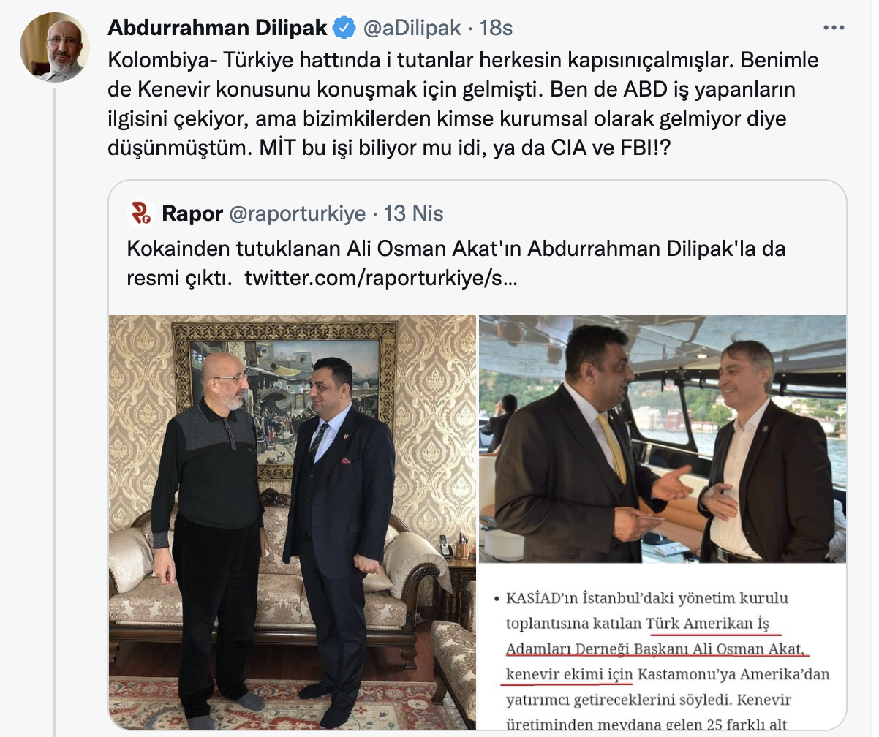Open the @raporturkiye handle
The width and height of the screenshot is (879, 737).
point(297,213)
